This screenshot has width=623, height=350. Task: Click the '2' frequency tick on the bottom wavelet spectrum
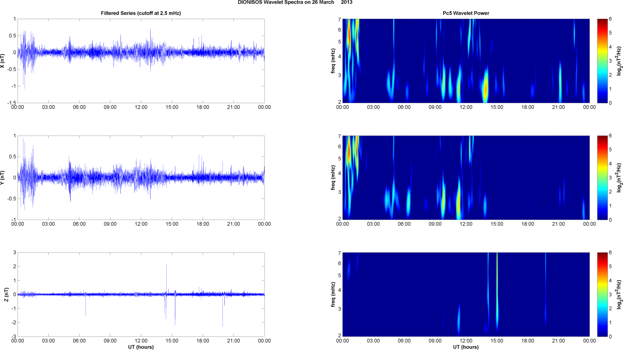(x=340, y=336)
